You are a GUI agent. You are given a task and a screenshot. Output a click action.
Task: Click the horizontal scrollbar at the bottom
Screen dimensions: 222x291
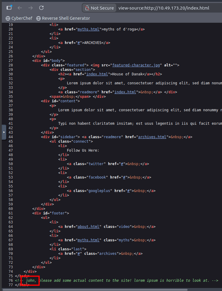pyautogui.click(x=96, y=290)
